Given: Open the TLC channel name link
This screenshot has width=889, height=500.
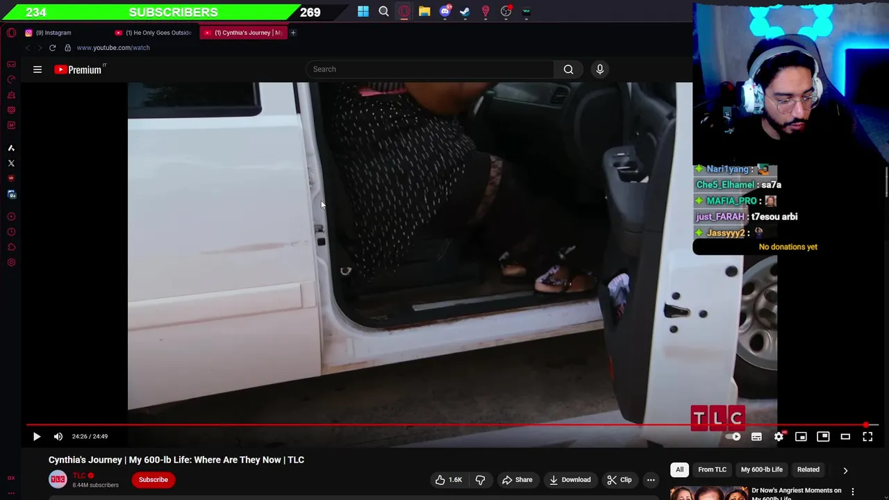Looking at the screenshot, I should pos(79,476).
